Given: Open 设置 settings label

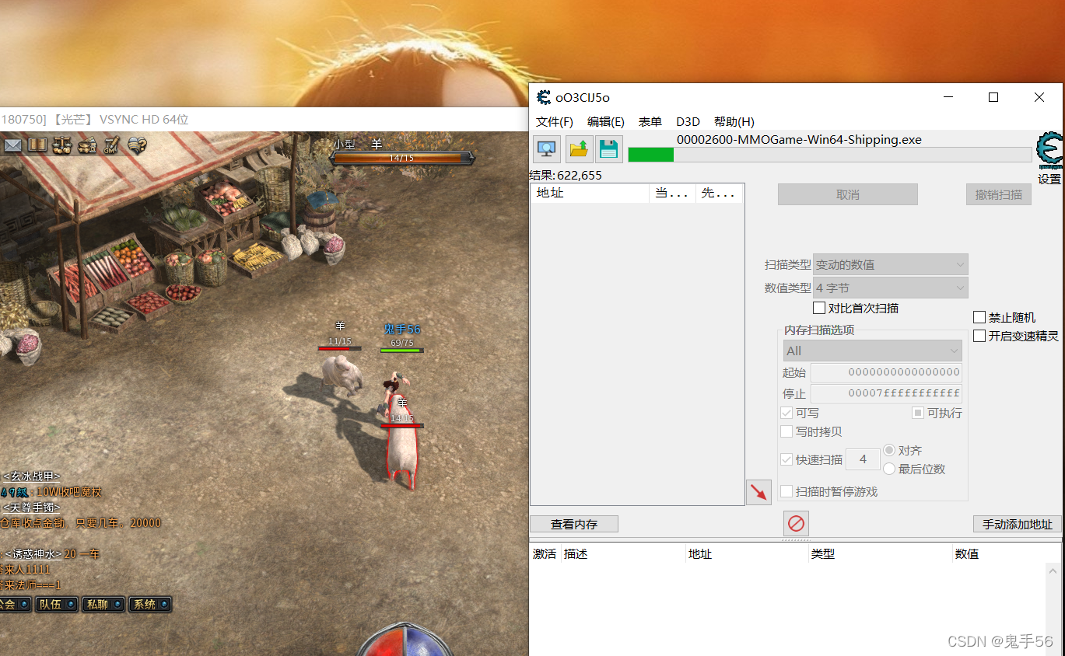Looking at the screenshot, I should (x=1049, y=179).
